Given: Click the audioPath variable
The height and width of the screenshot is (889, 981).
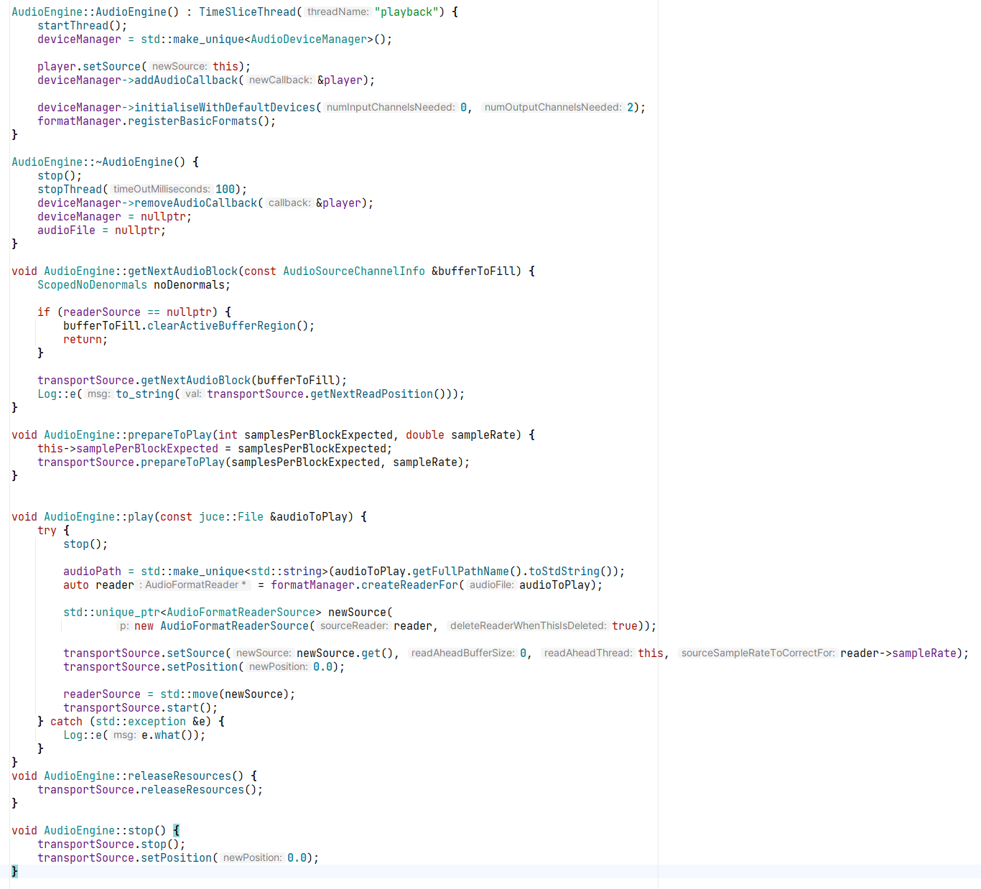Looking at the screenshot, I should [x=92, y=572].
